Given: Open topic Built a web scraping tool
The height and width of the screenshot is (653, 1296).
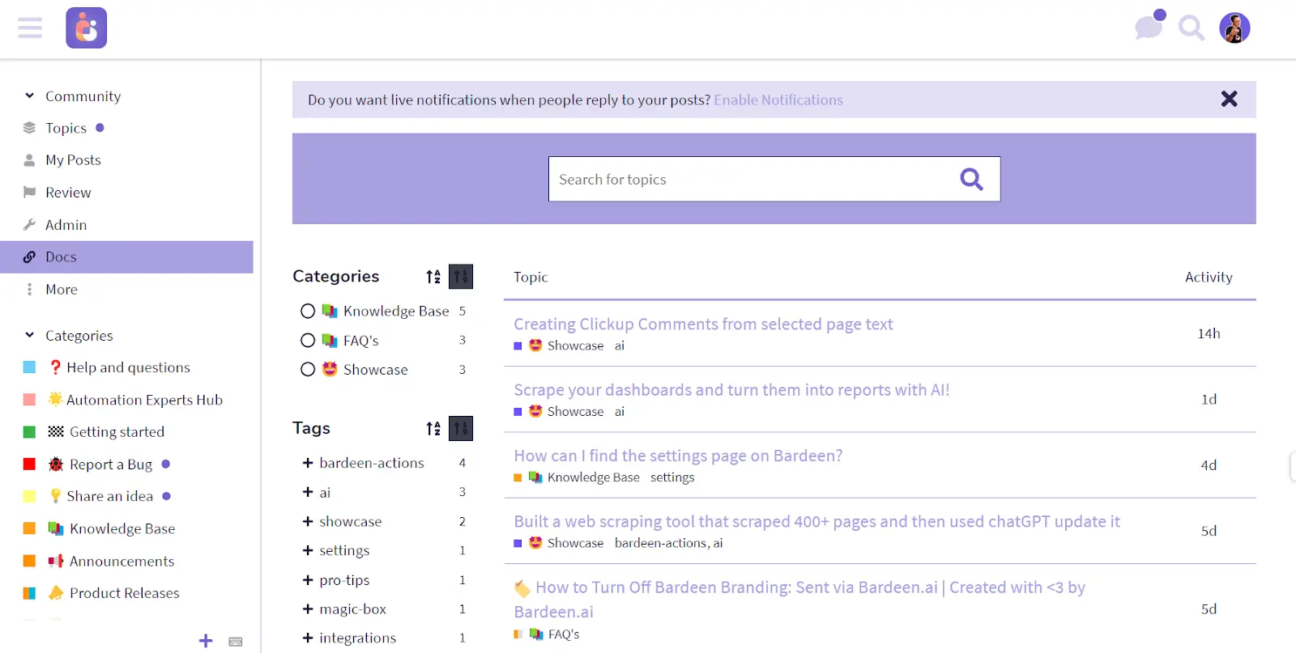Looking at the screenshot, I should (x=816, y=521).
